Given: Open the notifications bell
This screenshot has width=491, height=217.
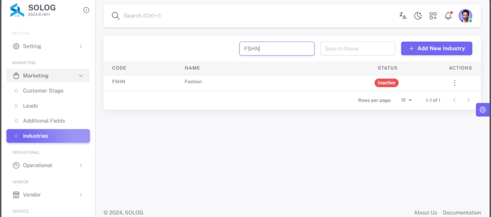Looking at the screenshot, I should tap(448, 16).
